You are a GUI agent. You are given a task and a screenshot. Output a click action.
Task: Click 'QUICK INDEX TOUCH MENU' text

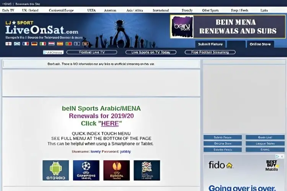coord(101,134)
